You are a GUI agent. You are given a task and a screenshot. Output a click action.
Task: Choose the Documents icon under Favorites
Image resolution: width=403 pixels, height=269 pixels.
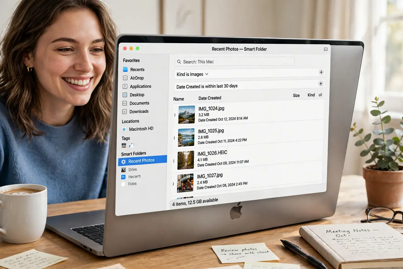click(124, 103)
